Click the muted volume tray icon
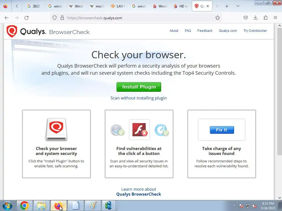Viewport: 282px width, 211px height. (x=254, y=206)
